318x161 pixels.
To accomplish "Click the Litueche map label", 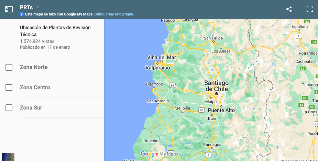I will [150, 141].
